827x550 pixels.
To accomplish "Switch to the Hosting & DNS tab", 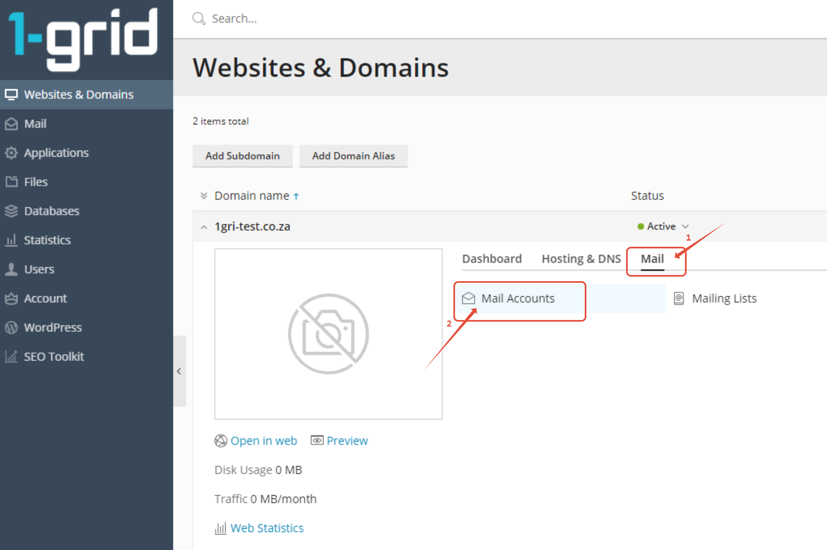I will (581, 259).
